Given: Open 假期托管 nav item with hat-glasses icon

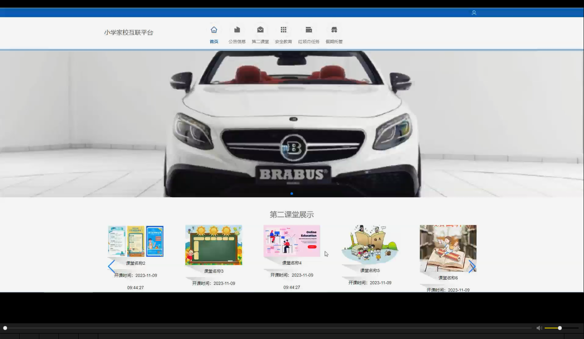Looking at the screenshot, I should pyautogui.click(x=334, y=35).
